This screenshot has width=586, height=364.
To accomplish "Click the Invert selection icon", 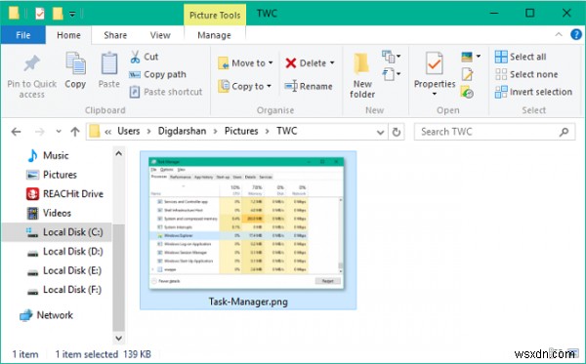I will (501, 92).
